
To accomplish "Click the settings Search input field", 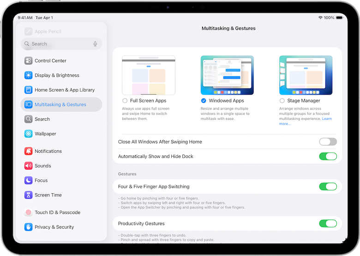I will pyautogui.click(x=61, y=44).
